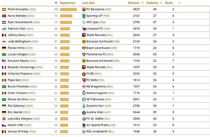This screenshot has height=137, width=210.
Task: Click the Borussia Dortmund crest beside Jude Bellingham
Action: tap(84, 42)
